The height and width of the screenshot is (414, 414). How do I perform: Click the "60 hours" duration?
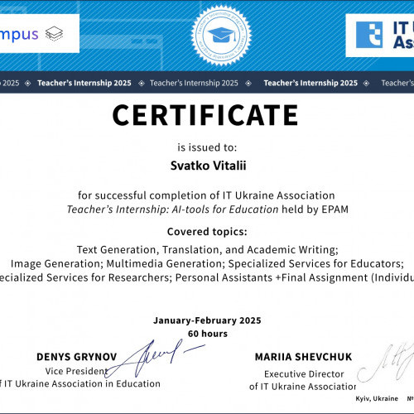pos(208,334)
